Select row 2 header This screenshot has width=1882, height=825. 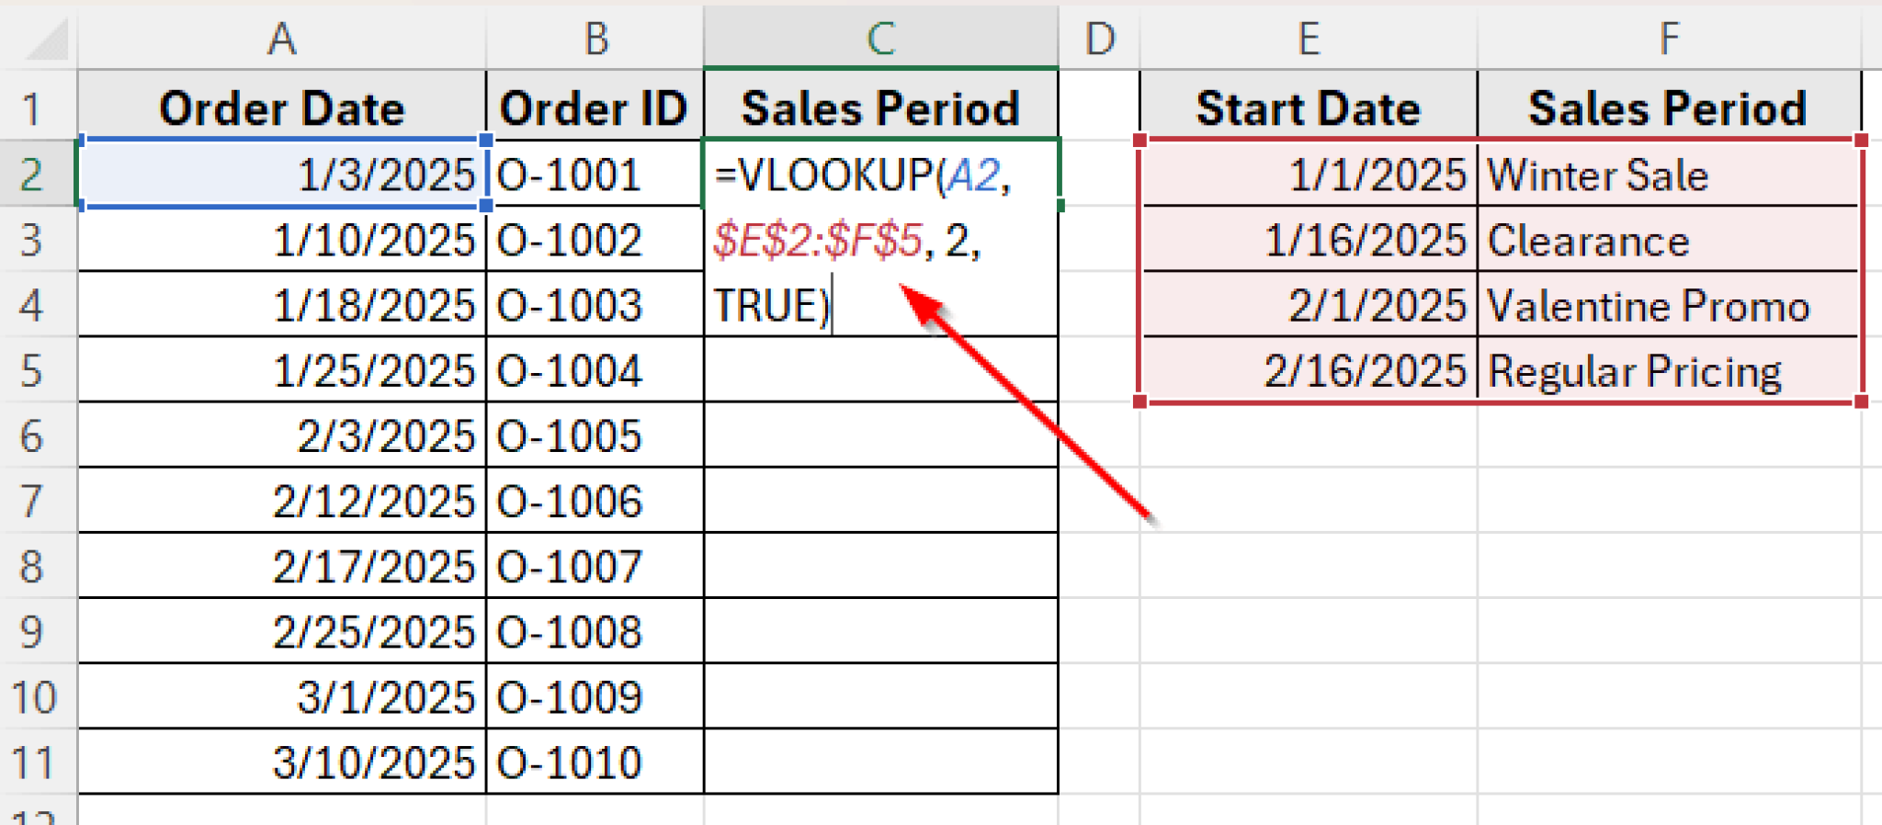(33, 175)
